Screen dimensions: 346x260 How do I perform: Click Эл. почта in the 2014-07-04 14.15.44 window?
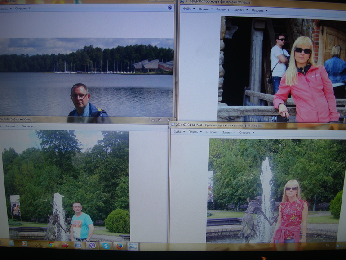[211, 132]
